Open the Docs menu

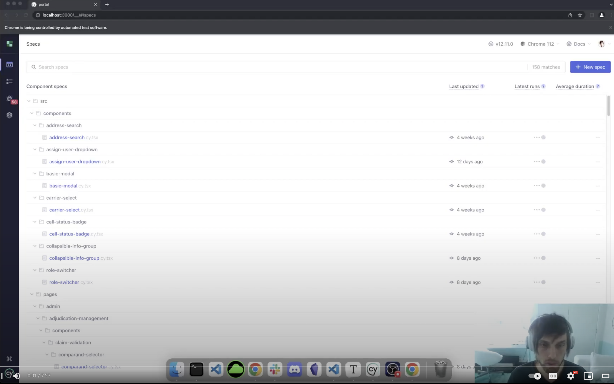579,44
